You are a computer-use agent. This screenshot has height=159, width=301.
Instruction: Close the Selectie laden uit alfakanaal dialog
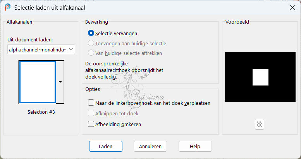click(292, 7)
